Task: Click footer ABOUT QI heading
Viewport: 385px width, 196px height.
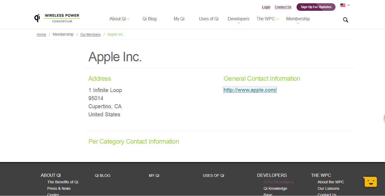Action: click(x=51, y=175)
